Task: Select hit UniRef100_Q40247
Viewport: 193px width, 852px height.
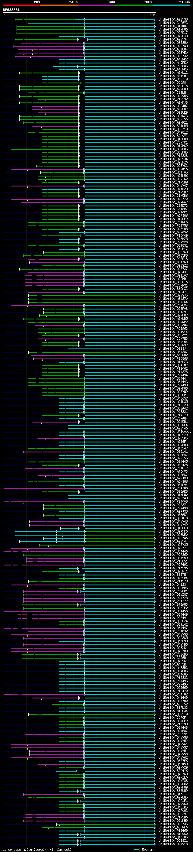Action: point(173,448)
